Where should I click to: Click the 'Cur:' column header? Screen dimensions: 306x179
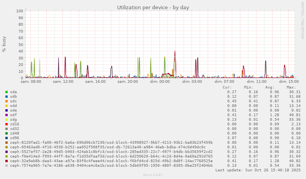pyautogui.click(x=227, y=87)
